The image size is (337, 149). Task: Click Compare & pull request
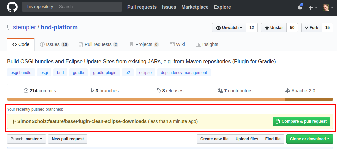[x=301, y=121]
